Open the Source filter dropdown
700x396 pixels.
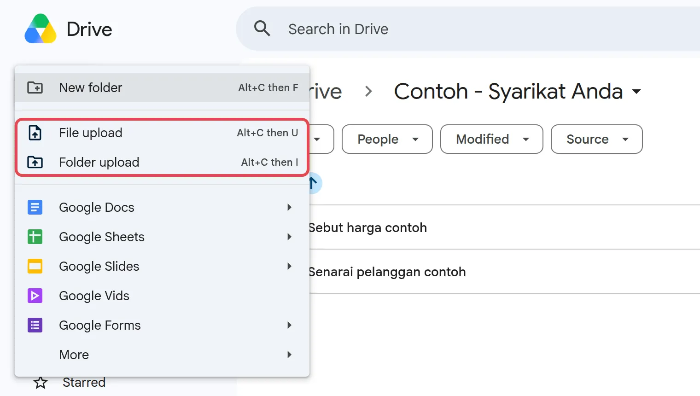click(597, 139)
